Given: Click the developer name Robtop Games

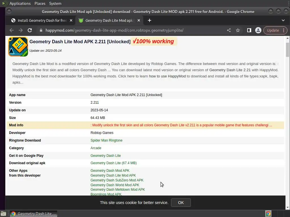Looking at the screenshot, I should click(102, 133).
